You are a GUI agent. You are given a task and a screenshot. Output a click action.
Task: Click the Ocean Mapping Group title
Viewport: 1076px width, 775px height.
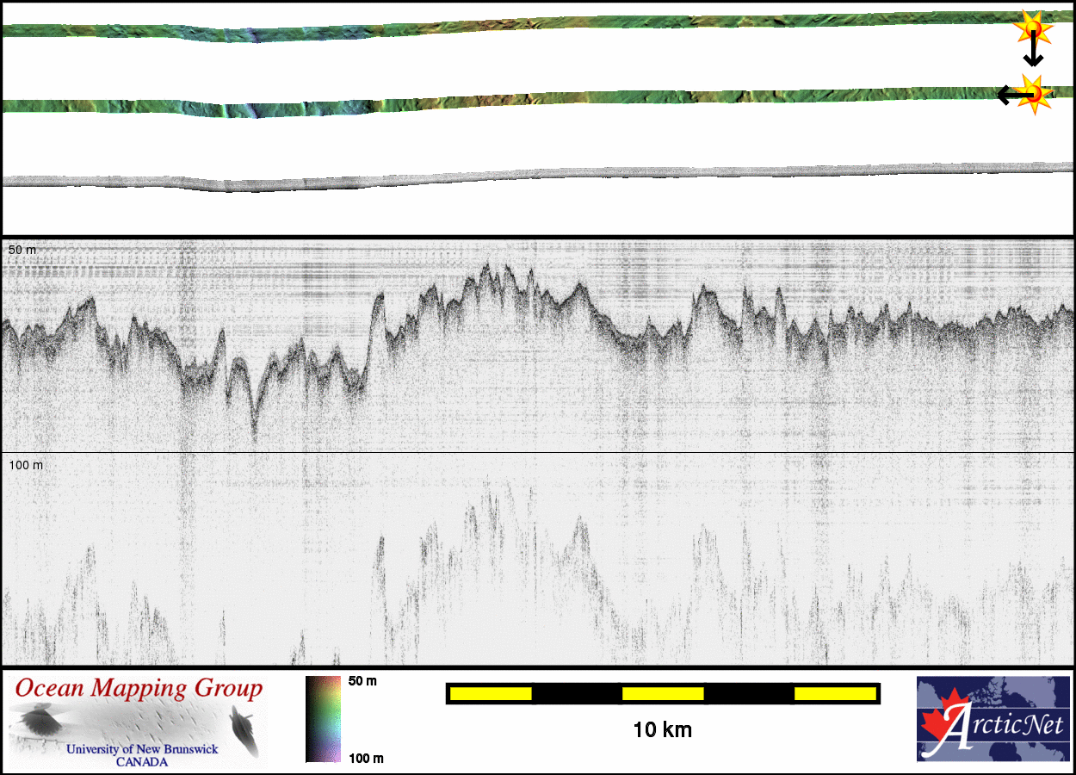(139, 689)
